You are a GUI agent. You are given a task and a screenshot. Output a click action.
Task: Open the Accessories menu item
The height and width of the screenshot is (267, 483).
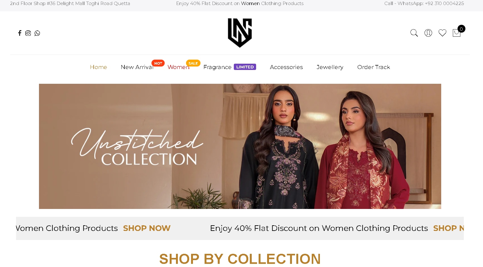coord(286,67)
